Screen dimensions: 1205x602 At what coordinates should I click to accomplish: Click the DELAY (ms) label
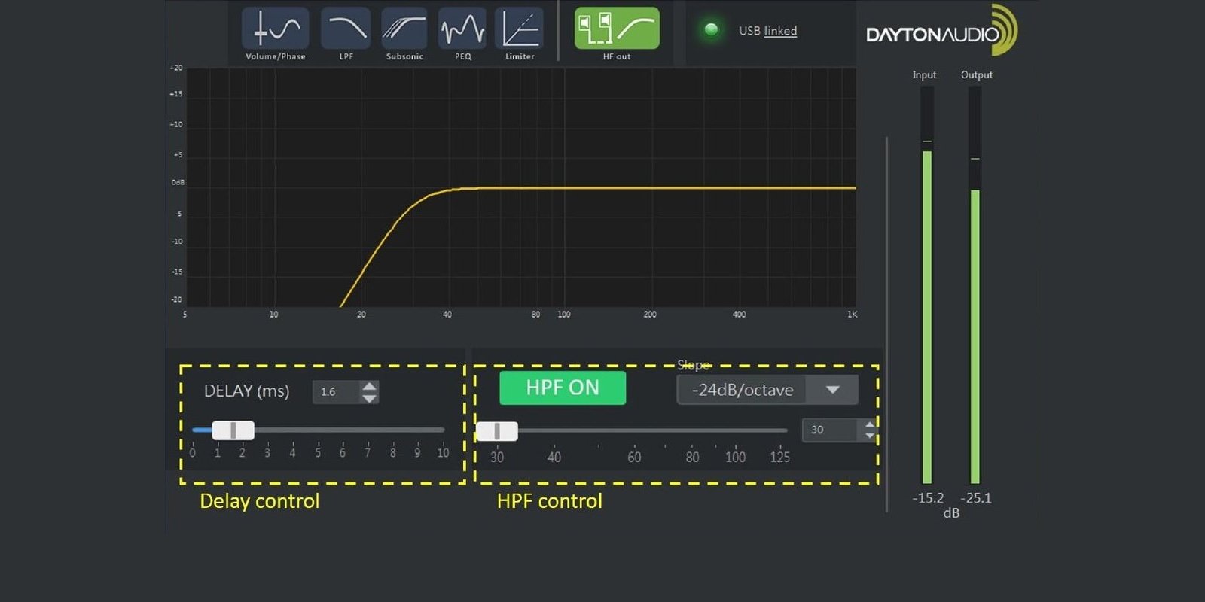[246, 391]
